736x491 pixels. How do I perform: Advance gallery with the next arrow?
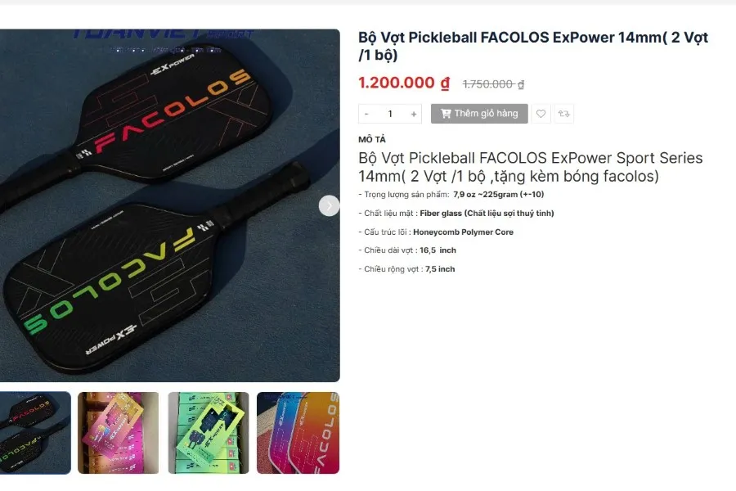point(329,205)
